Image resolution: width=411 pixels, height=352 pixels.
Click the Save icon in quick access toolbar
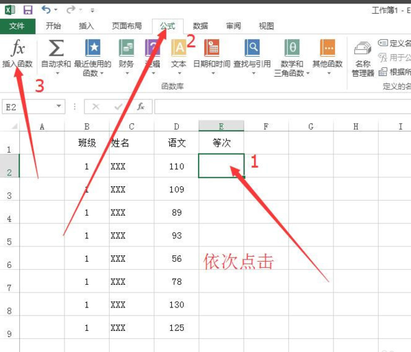point(27,10)
